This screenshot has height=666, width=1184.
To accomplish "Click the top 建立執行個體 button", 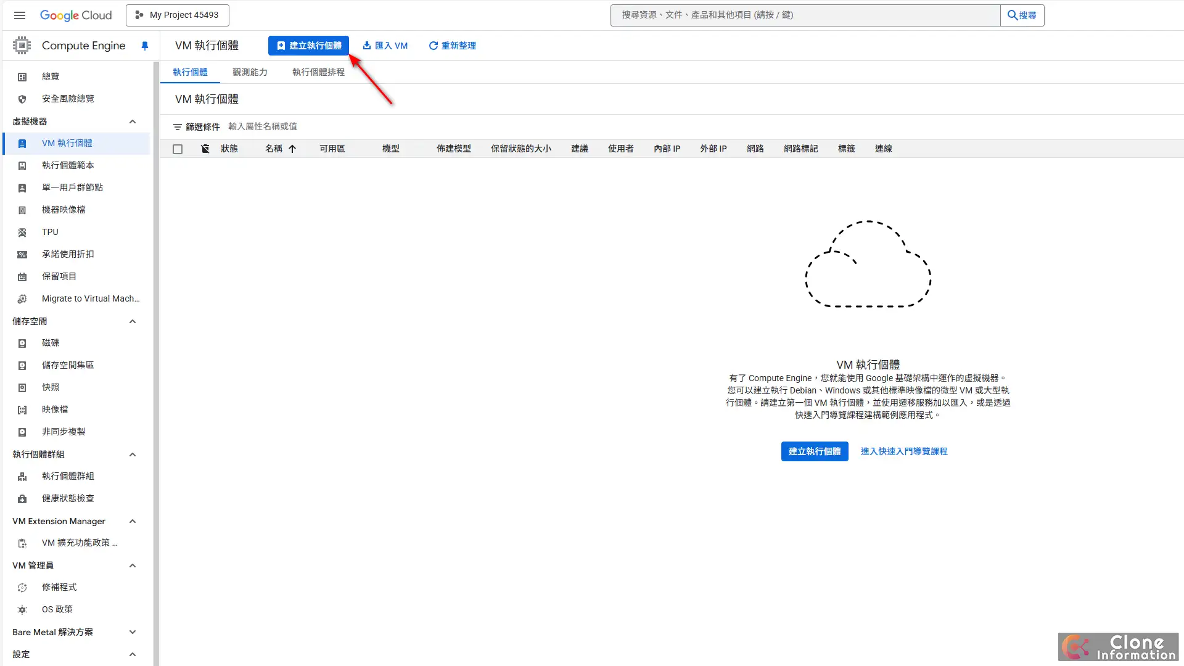I will pos(308,46).
